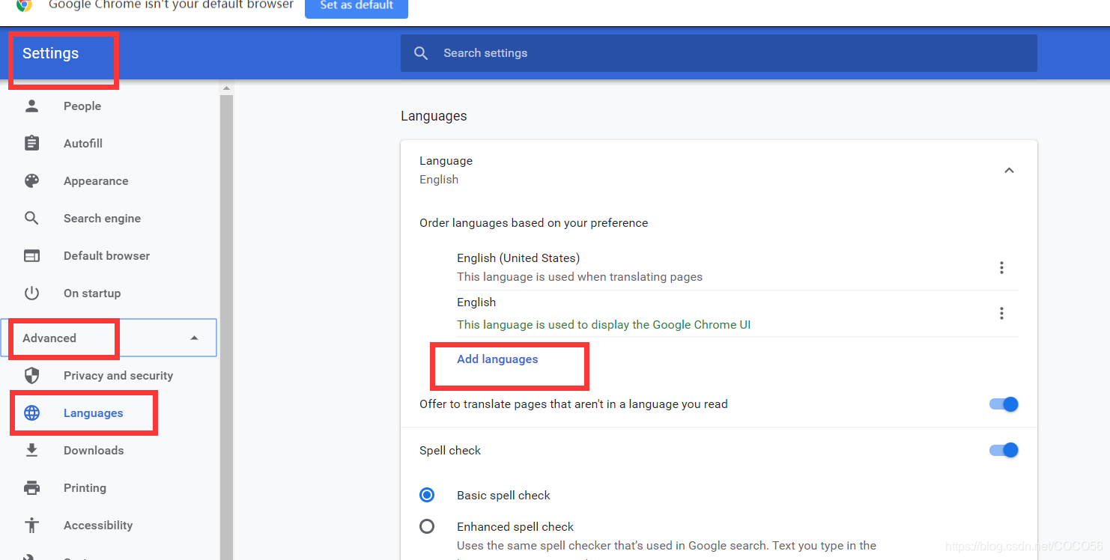Click the sidebar vertical scrollbar

226,326
